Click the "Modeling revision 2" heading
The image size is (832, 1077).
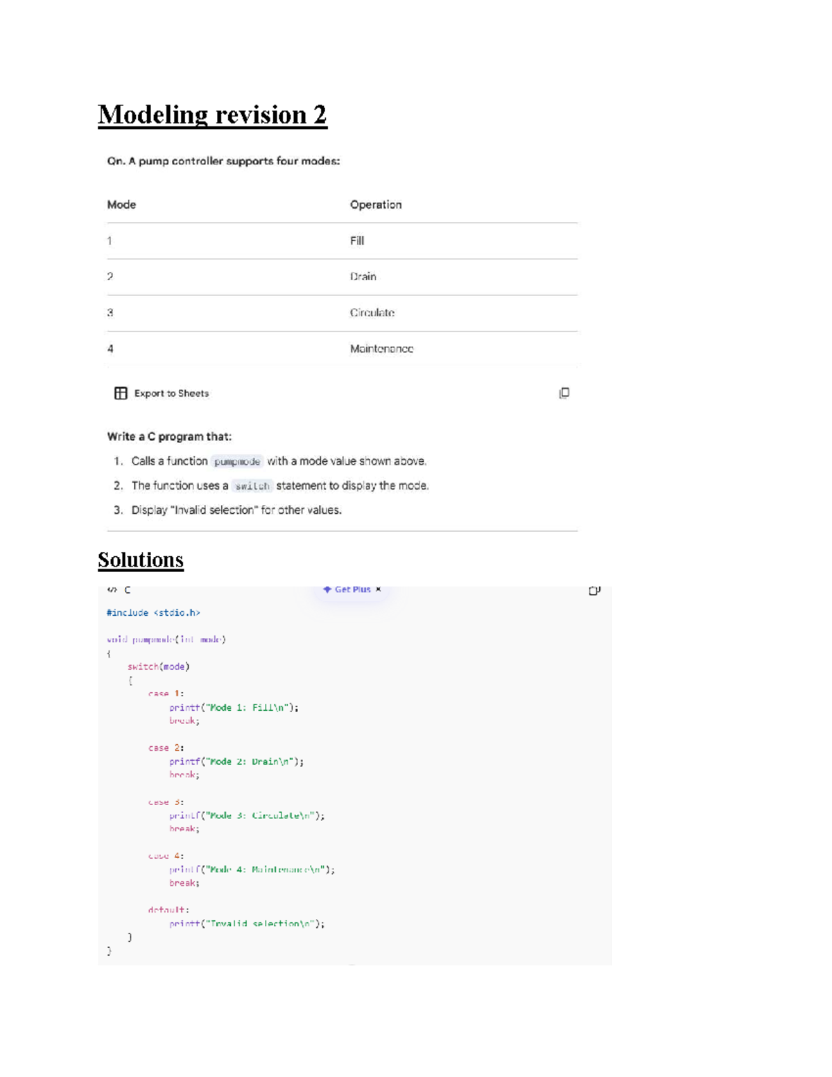coord(212,114)
